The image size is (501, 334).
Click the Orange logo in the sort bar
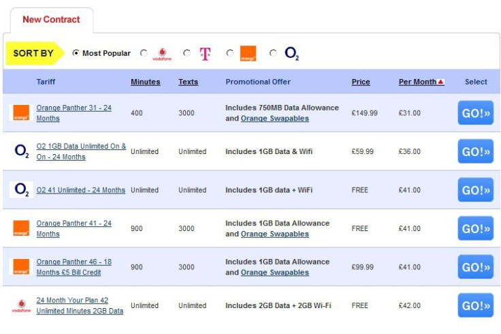pos(248,54)
